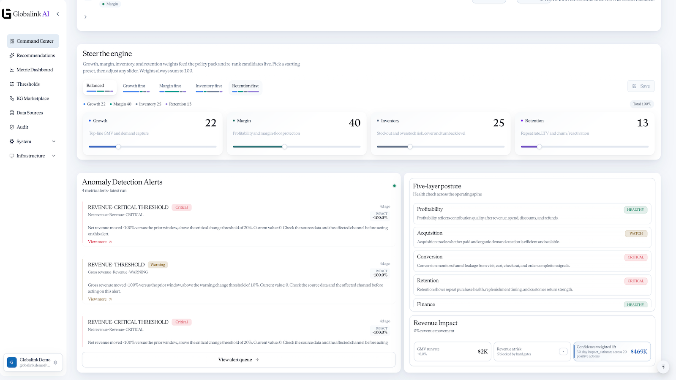Open Metric Dashboard chart icon
Viewport: 676px width, 380px height.
pos(12,70)
